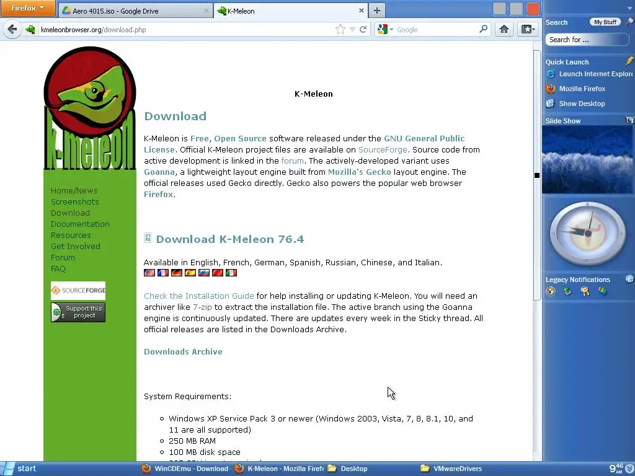Open the Goanna link
Image resolution: width=635 pixels, height=476 pixels.
pos(159,172)
